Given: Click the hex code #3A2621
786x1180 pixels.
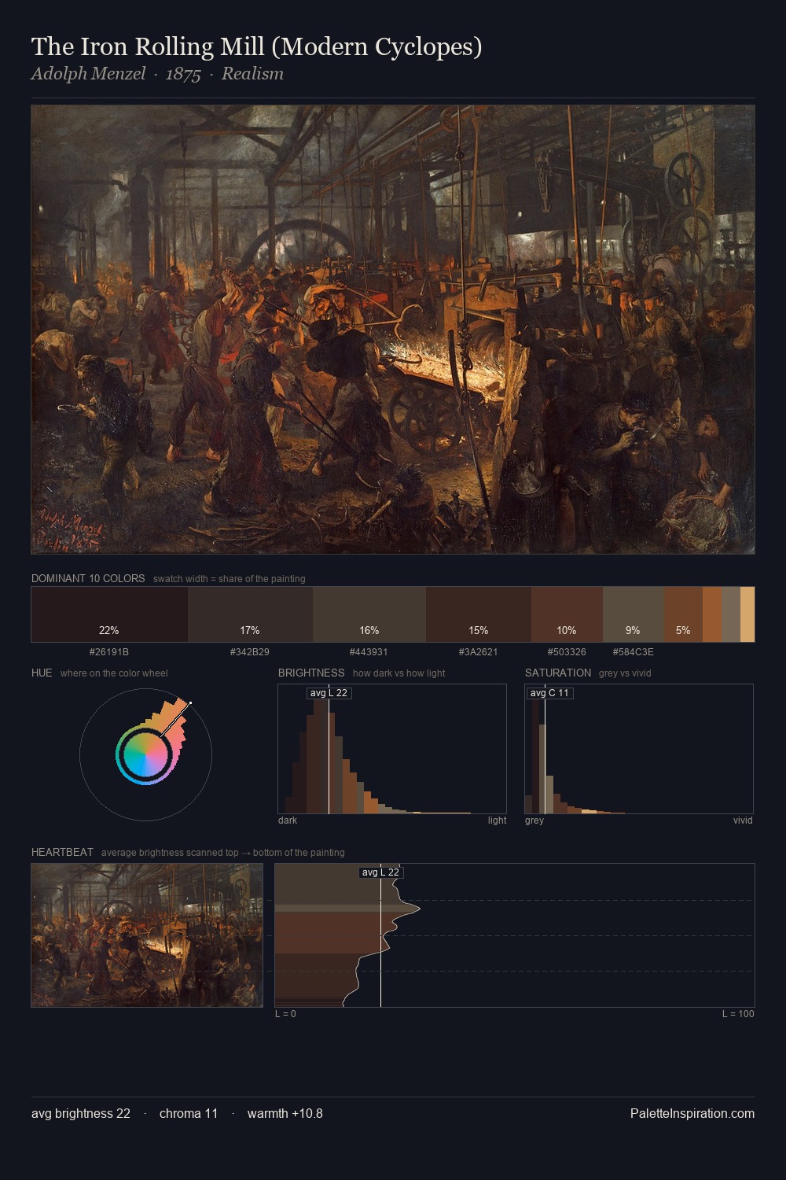Looking at the screenshot, I should pos(479,652).
